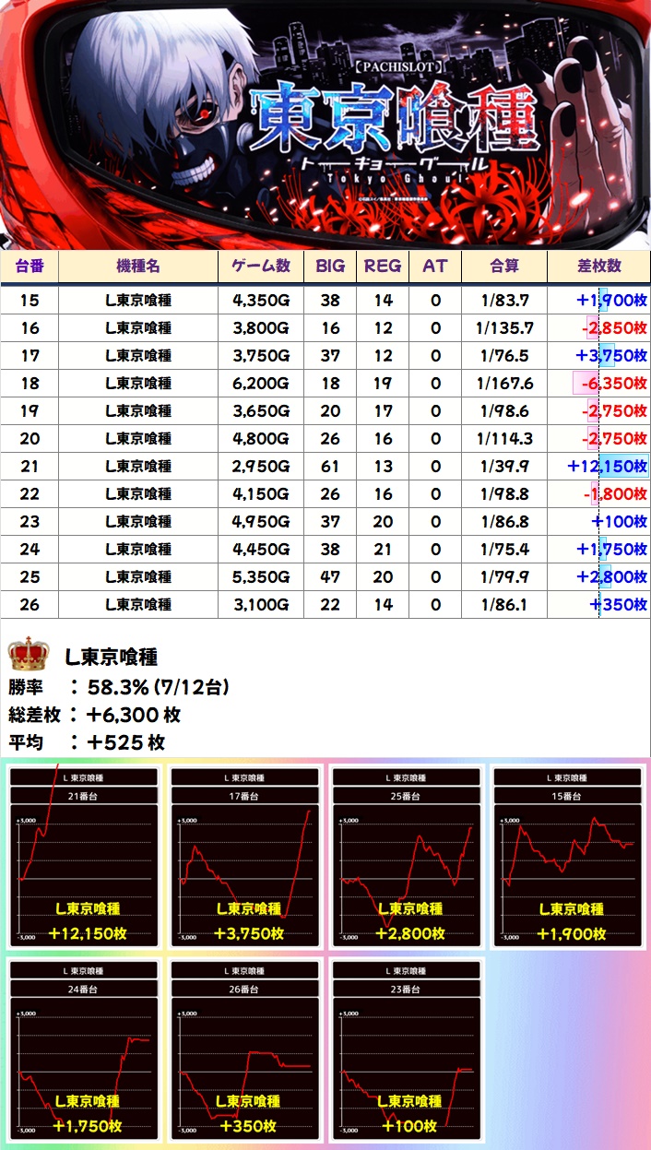
Task: Click the AT column header
Action: coord(435,266)
